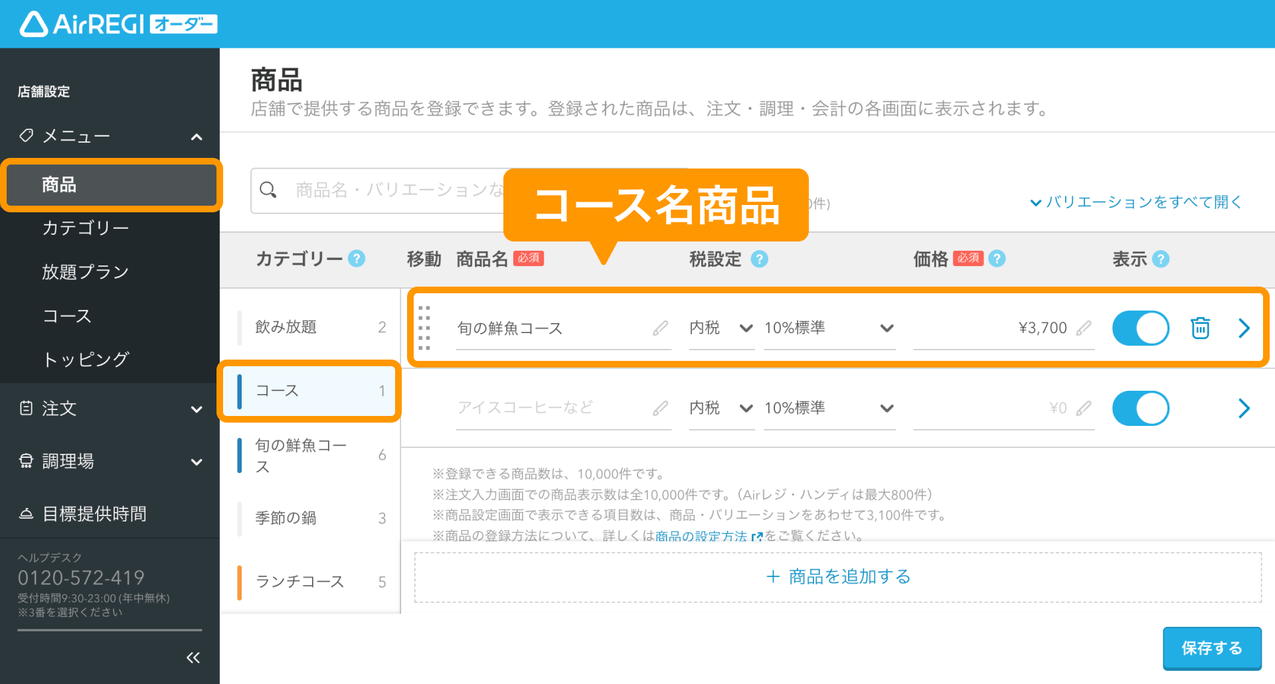1275x684 pixels.
Task: Select the 飲み放題 category
Action: (x=311, y=327)
